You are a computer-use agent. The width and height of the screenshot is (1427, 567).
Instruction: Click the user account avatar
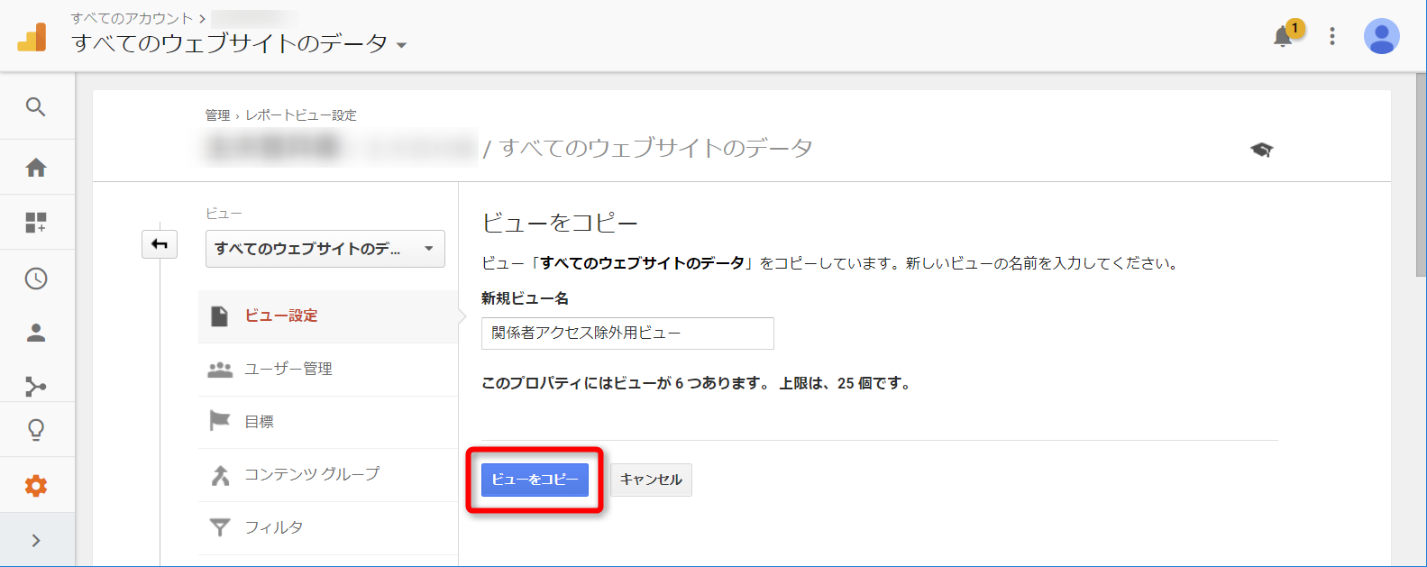1381,37
